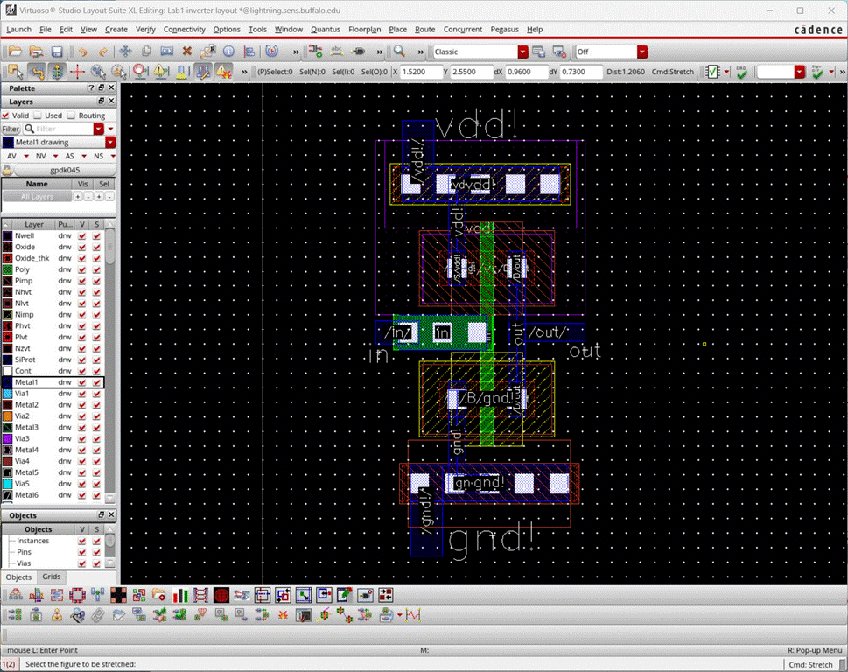
Task: Open the AV dropdown in the Layers palette
Action: click(x=26, y=156)
